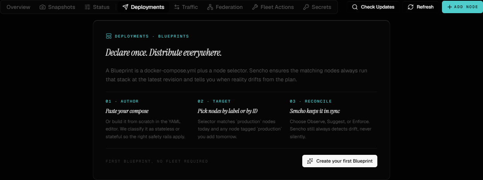This screenshot has width=483, height=180.
Task: Click the Federation network icon
Action: point(210,7)
